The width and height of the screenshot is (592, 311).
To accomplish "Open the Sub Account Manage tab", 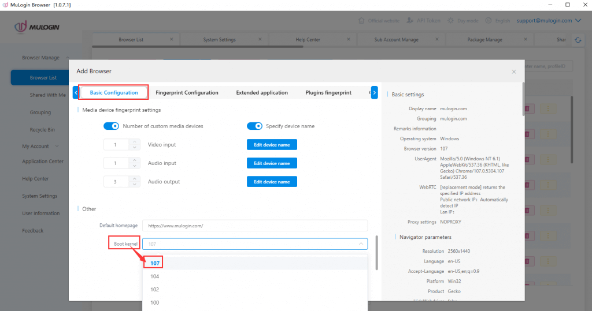I will 396,40.
